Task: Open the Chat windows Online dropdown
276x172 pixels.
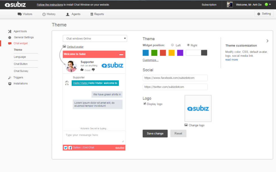Action: point(95,39)
